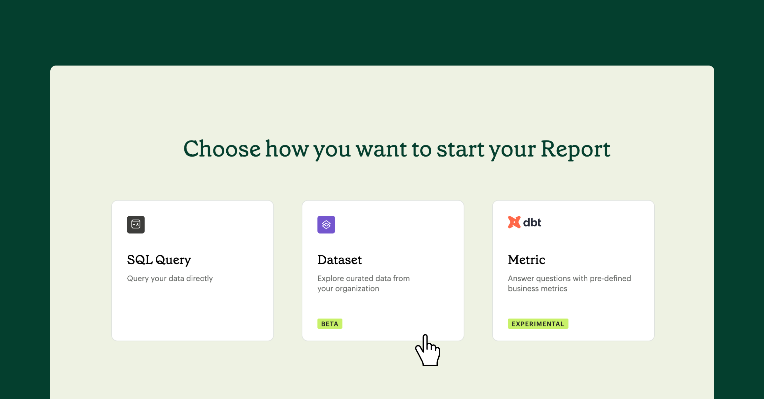Click the Metric card title

(526, 260)
